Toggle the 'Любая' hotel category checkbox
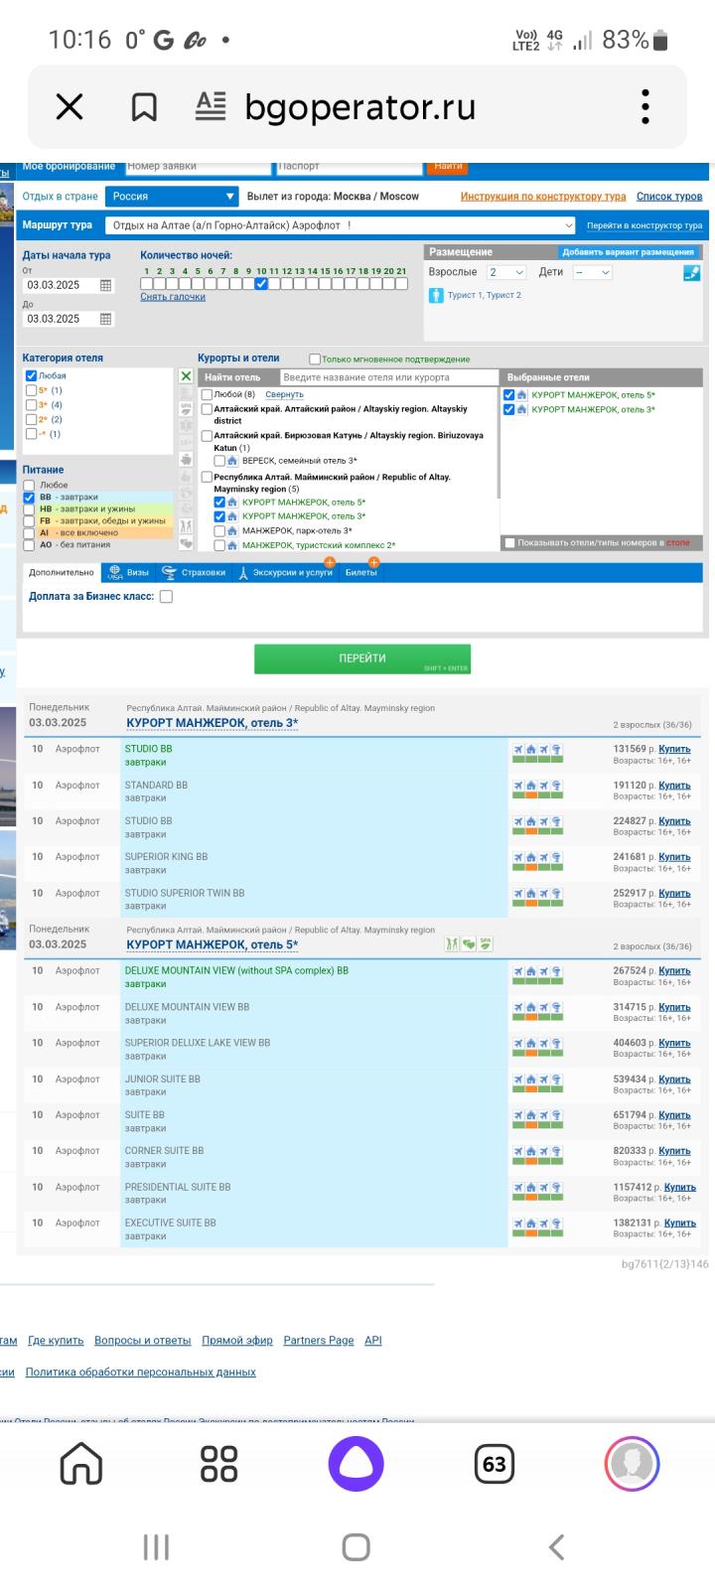The width and height of the screenshot is (715, 1589). [31, 376]
